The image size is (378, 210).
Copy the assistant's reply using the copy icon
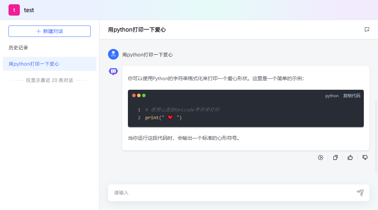335,157
